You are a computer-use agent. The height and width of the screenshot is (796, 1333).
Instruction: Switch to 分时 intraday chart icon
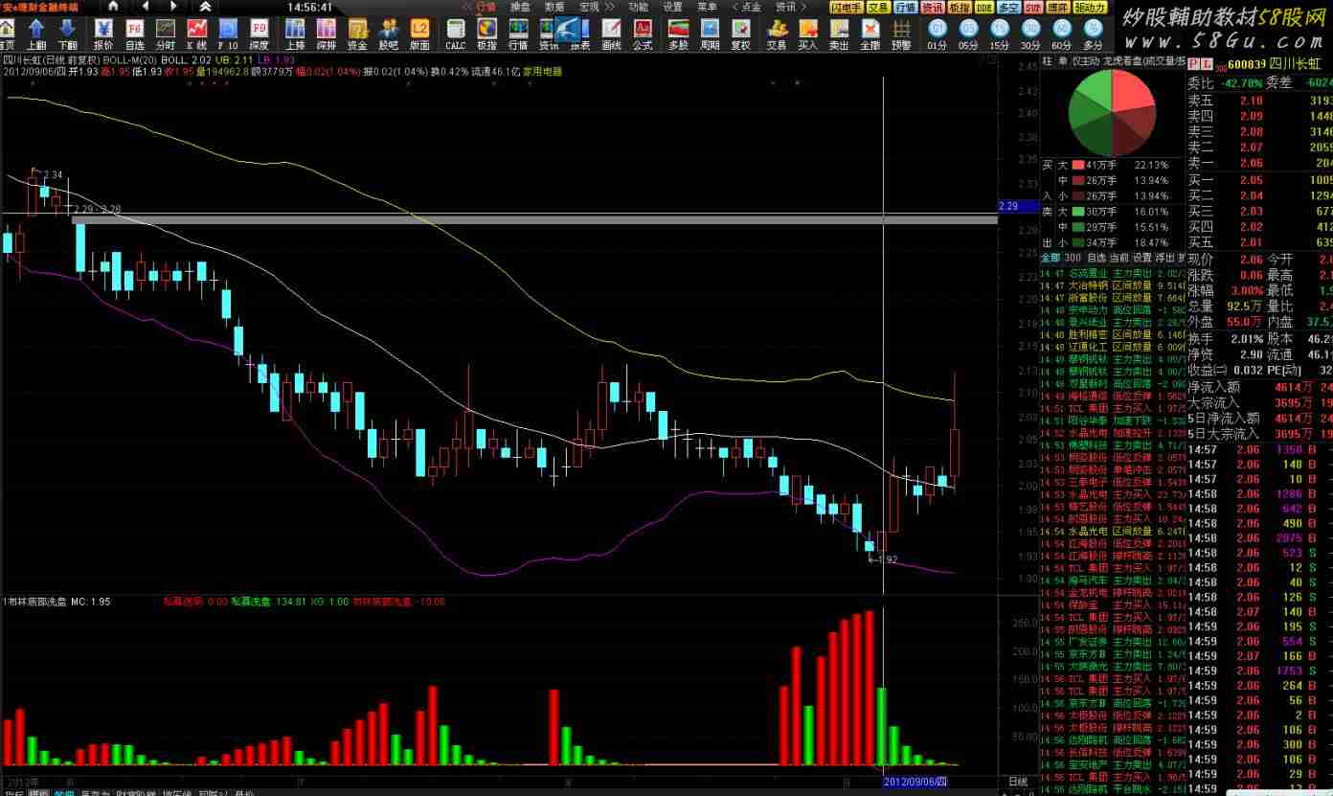[x=166, y=34]
